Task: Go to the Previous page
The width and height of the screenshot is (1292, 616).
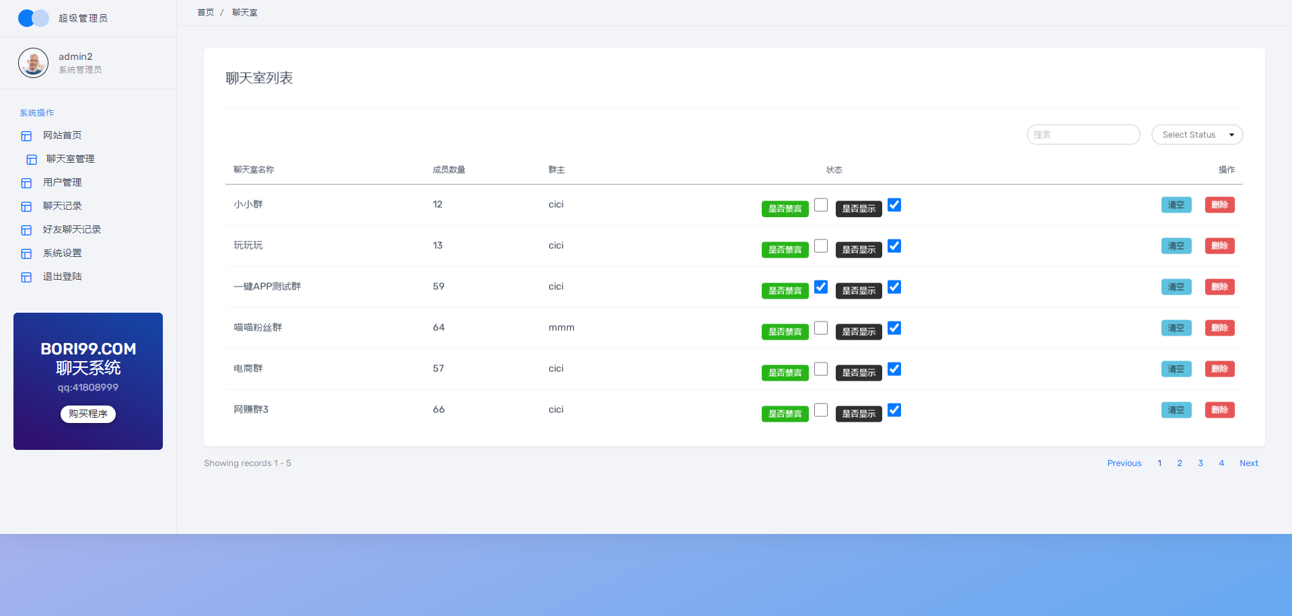Action: 1124,463
